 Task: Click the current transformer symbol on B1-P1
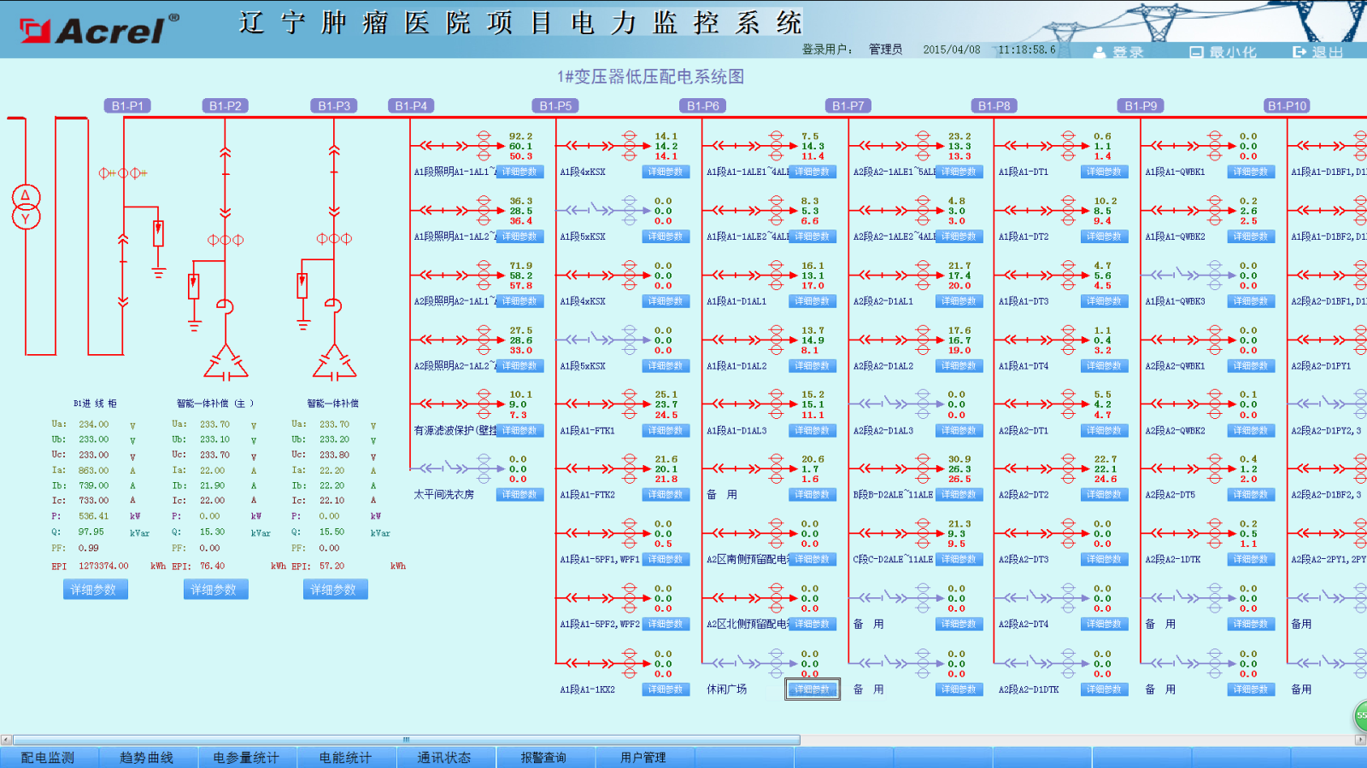[122, 173]
